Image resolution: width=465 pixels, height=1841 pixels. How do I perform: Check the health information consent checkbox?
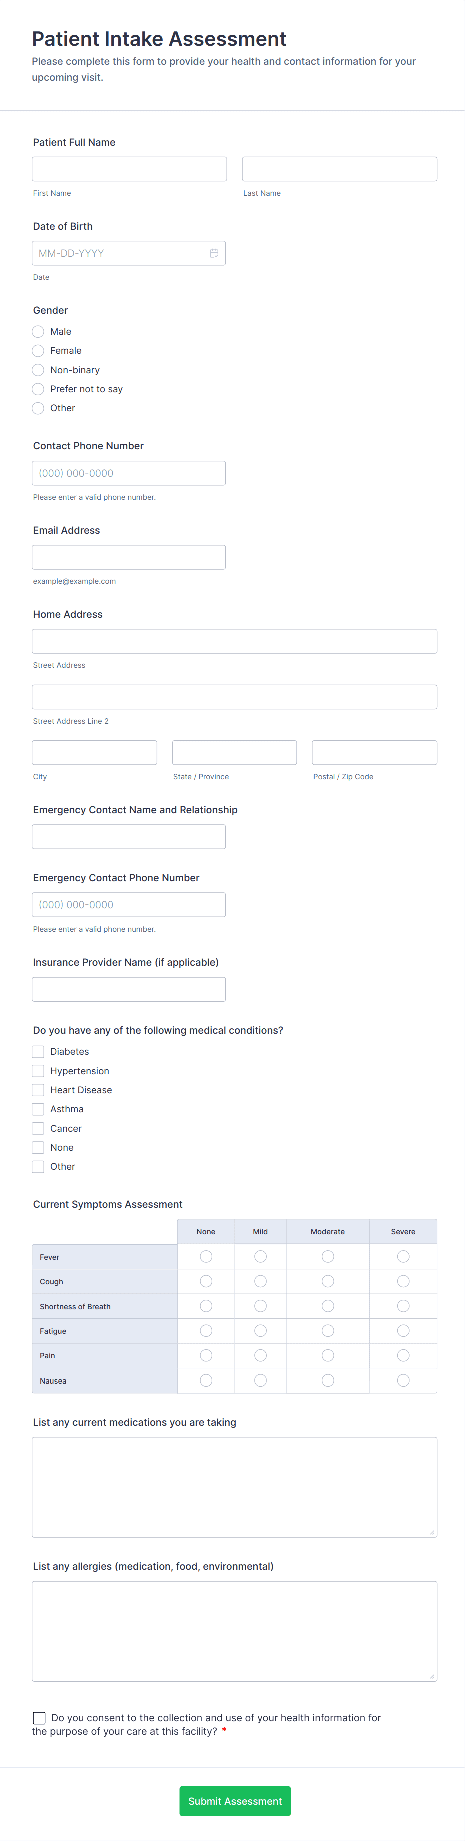38,1718
